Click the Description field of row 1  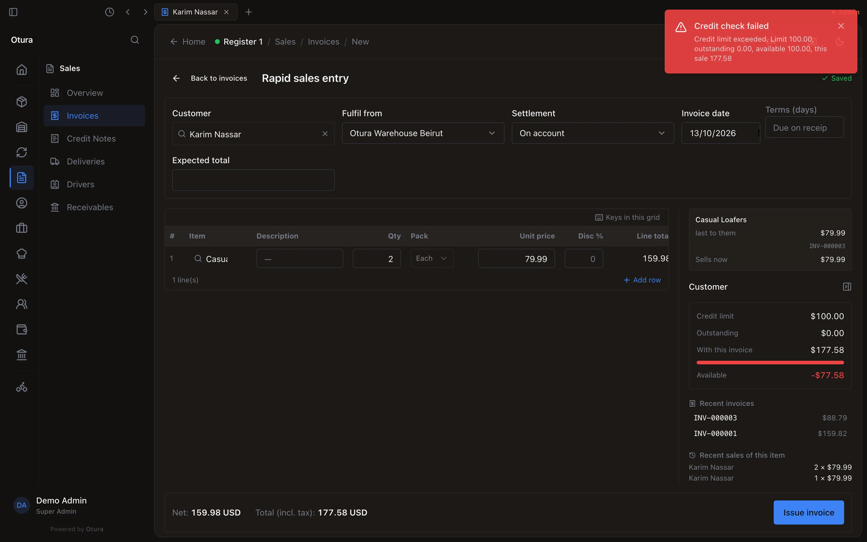pos(300,258)
